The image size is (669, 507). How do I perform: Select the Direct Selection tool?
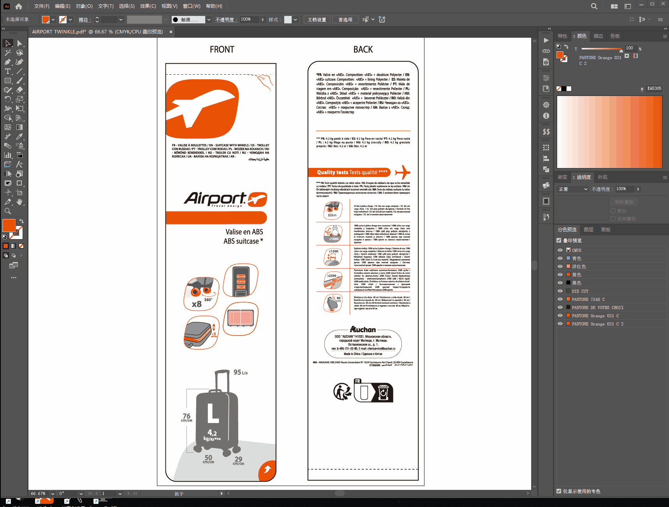(x=19, y=43)
